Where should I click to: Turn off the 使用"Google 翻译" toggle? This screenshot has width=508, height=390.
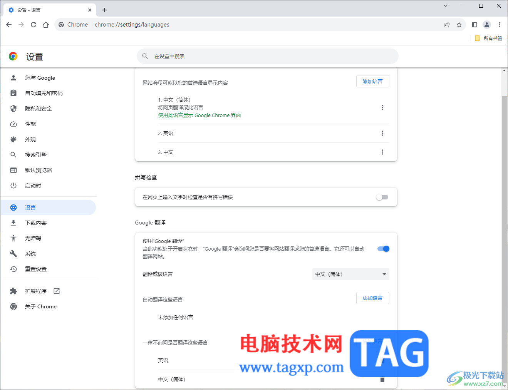click(x=383, y=249)
